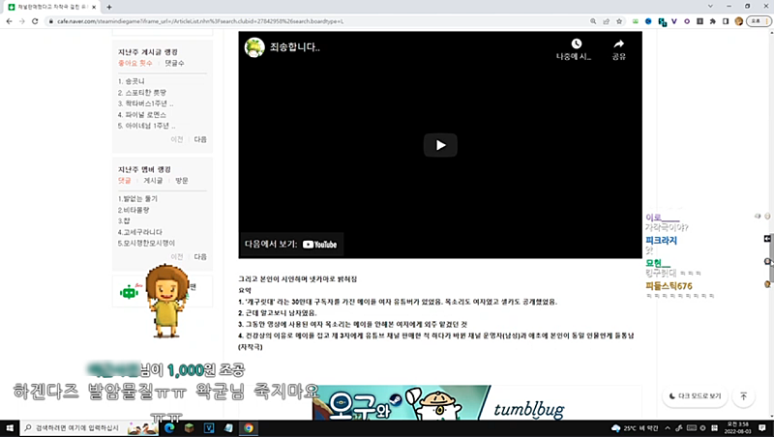The height and width of the screenshot is (437, 774).
Task: Open the Chrome taskbar icon
Action: point(249,428)
